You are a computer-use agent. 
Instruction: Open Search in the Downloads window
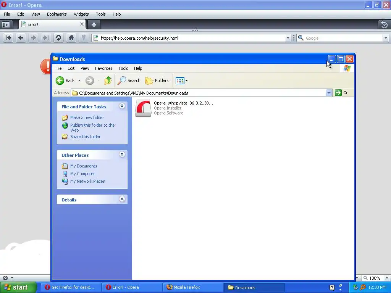(x=129, y=80)
